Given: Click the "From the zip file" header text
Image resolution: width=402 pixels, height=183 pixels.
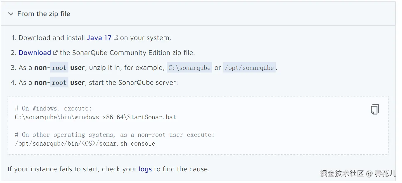Looking at the screenshot, I should (44, 13).
